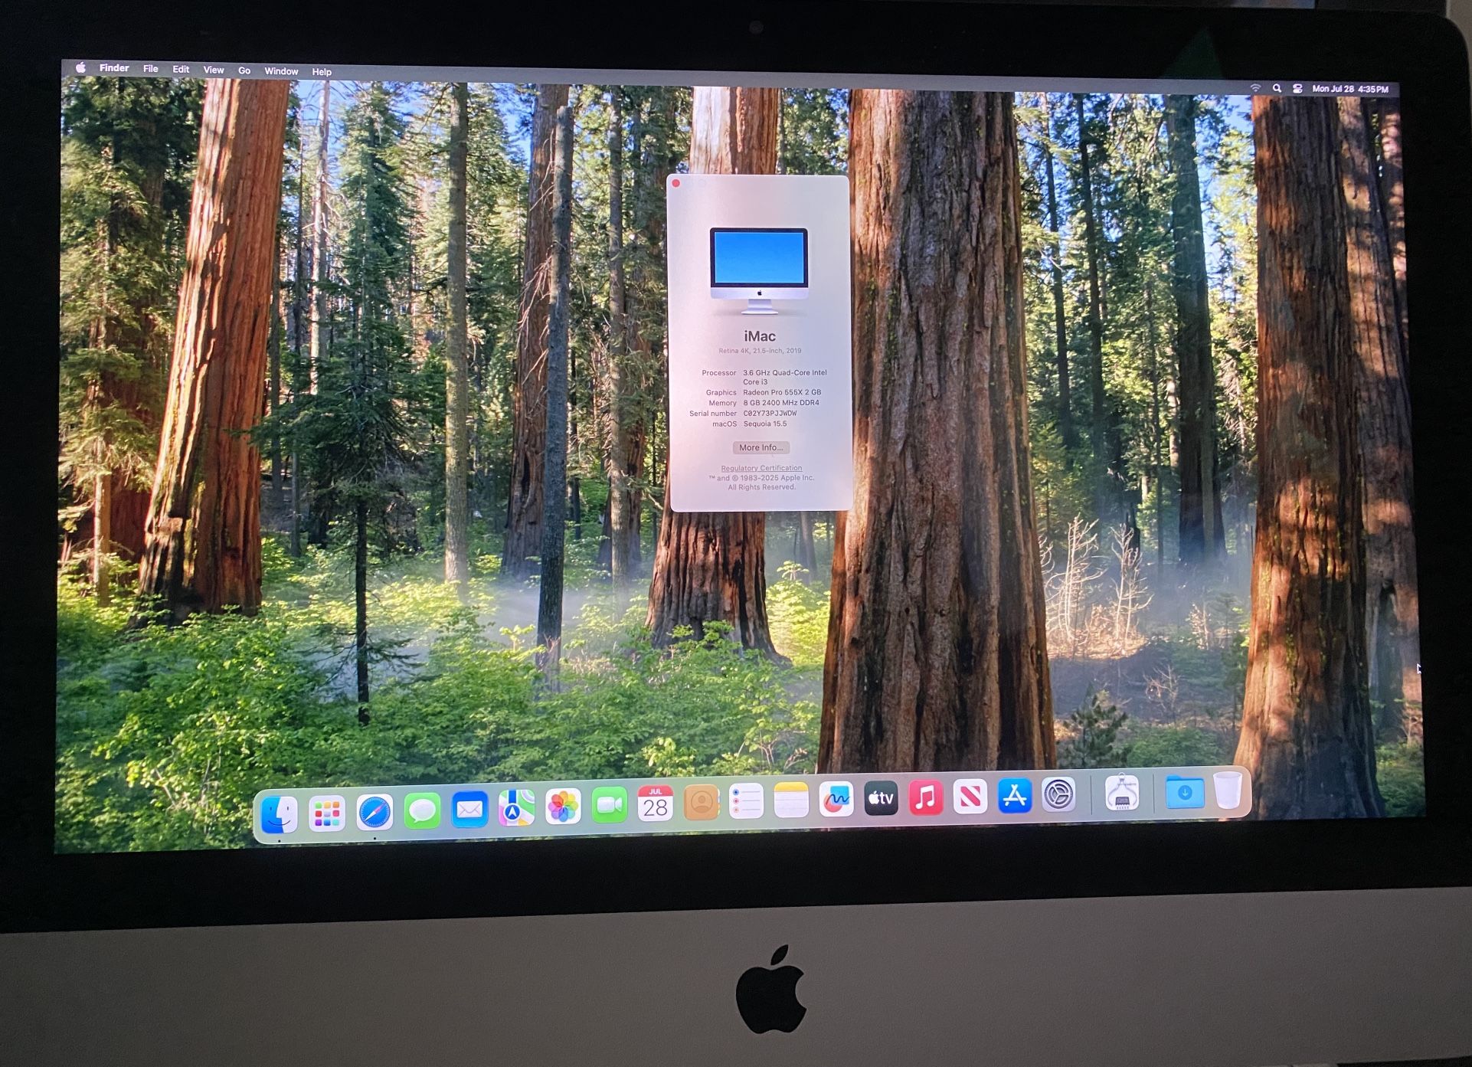Open the App Store icon
Image resolution: width=1472 pixels, height=1067 pixels.
[x=1015, y=797]
